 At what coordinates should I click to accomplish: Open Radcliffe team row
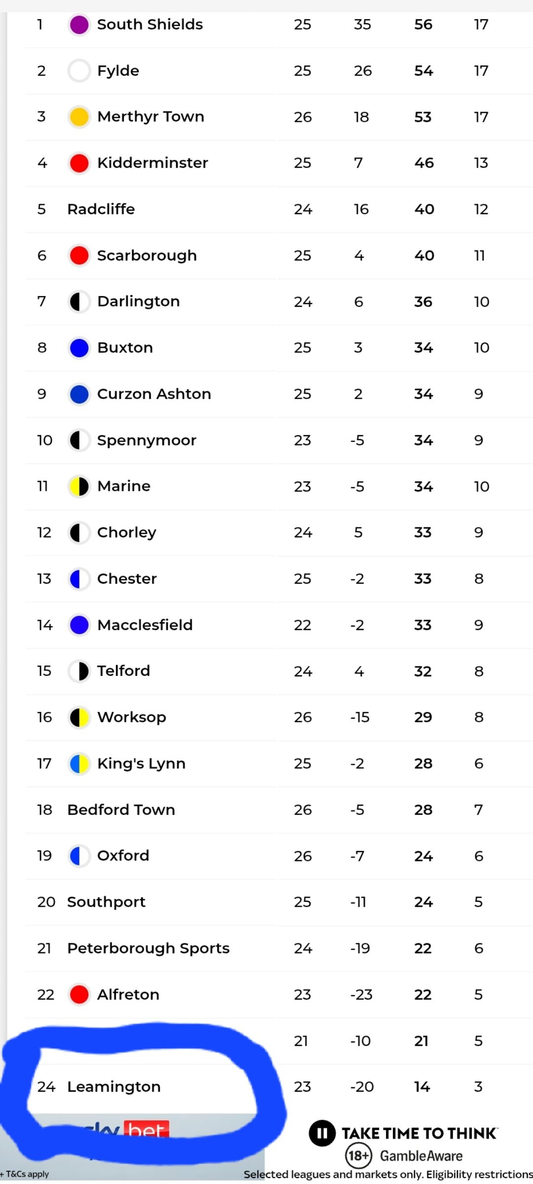pyautogui.click(x=279, y=209)
